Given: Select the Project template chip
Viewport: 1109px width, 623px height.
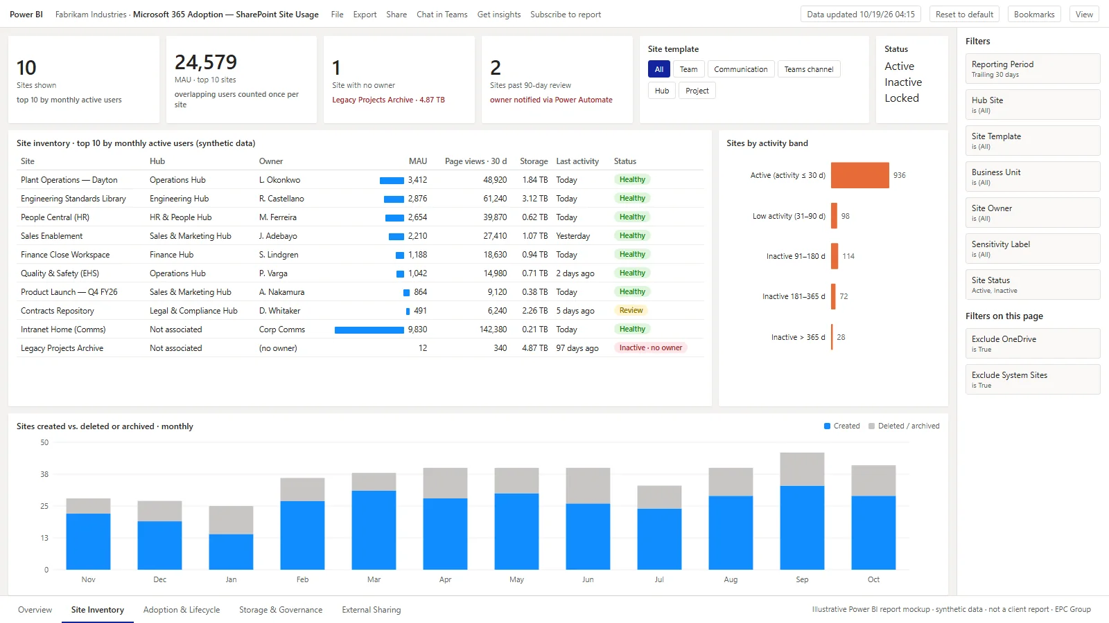Looking at the screenshot, I should point(697,91).
